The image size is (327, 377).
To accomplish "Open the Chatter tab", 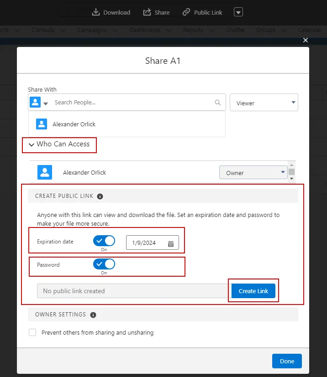I will point(235,30).
